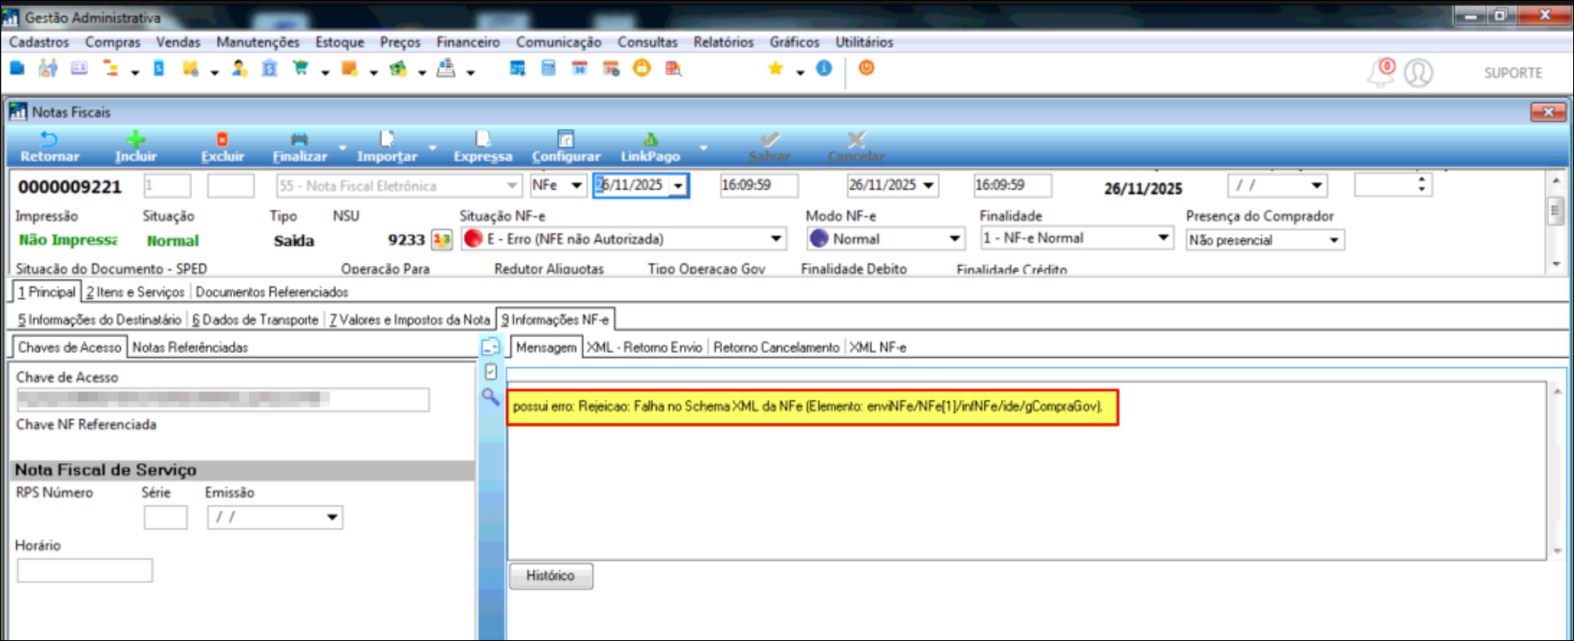Expand the Presença do Comprador dropdown
1574x641 pixels.
(1334, 241)
